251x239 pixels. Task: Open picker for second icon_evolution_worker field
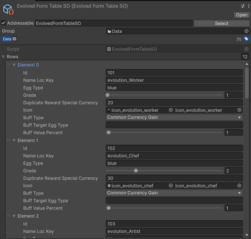pyautogui.click(x=239, y=110)
